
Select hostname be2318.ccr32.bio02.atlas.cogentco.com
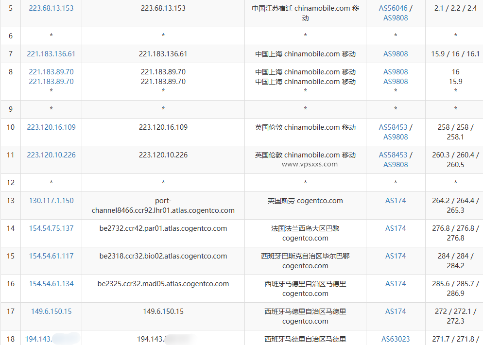tap(163, 256)
